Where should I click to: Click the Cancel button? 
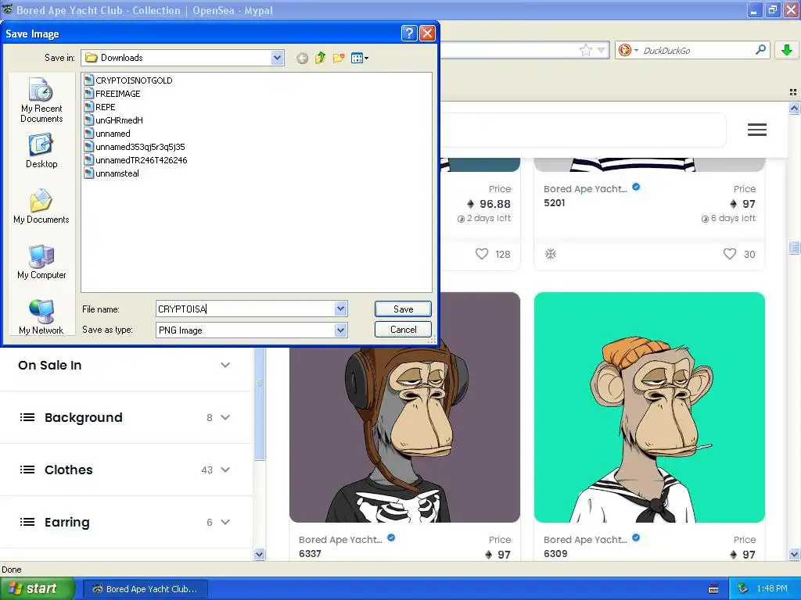403,330
